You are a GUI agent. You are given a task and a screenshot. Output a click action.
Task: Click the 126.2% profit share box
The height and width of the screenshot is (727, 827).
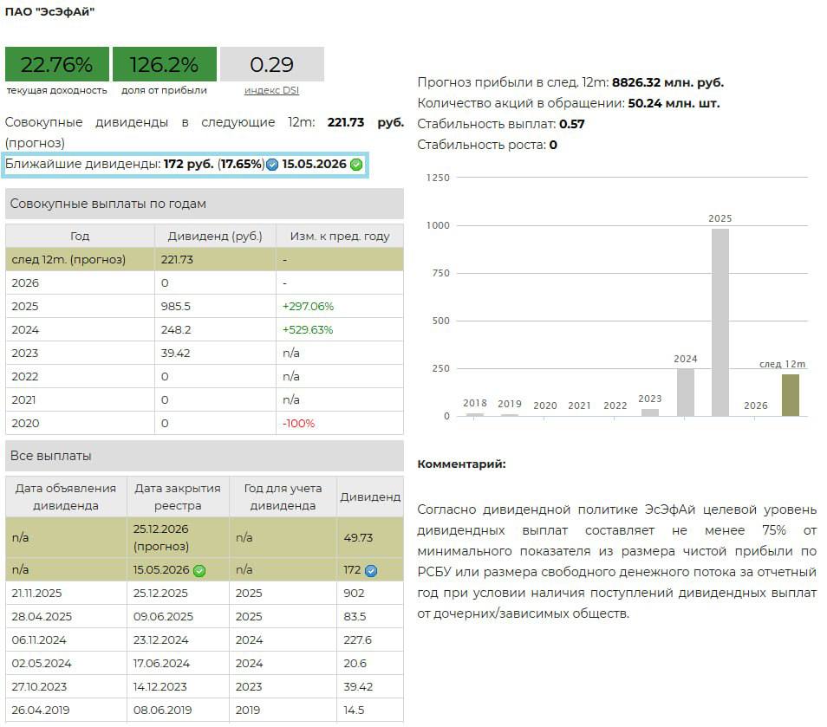click(164, 65)
